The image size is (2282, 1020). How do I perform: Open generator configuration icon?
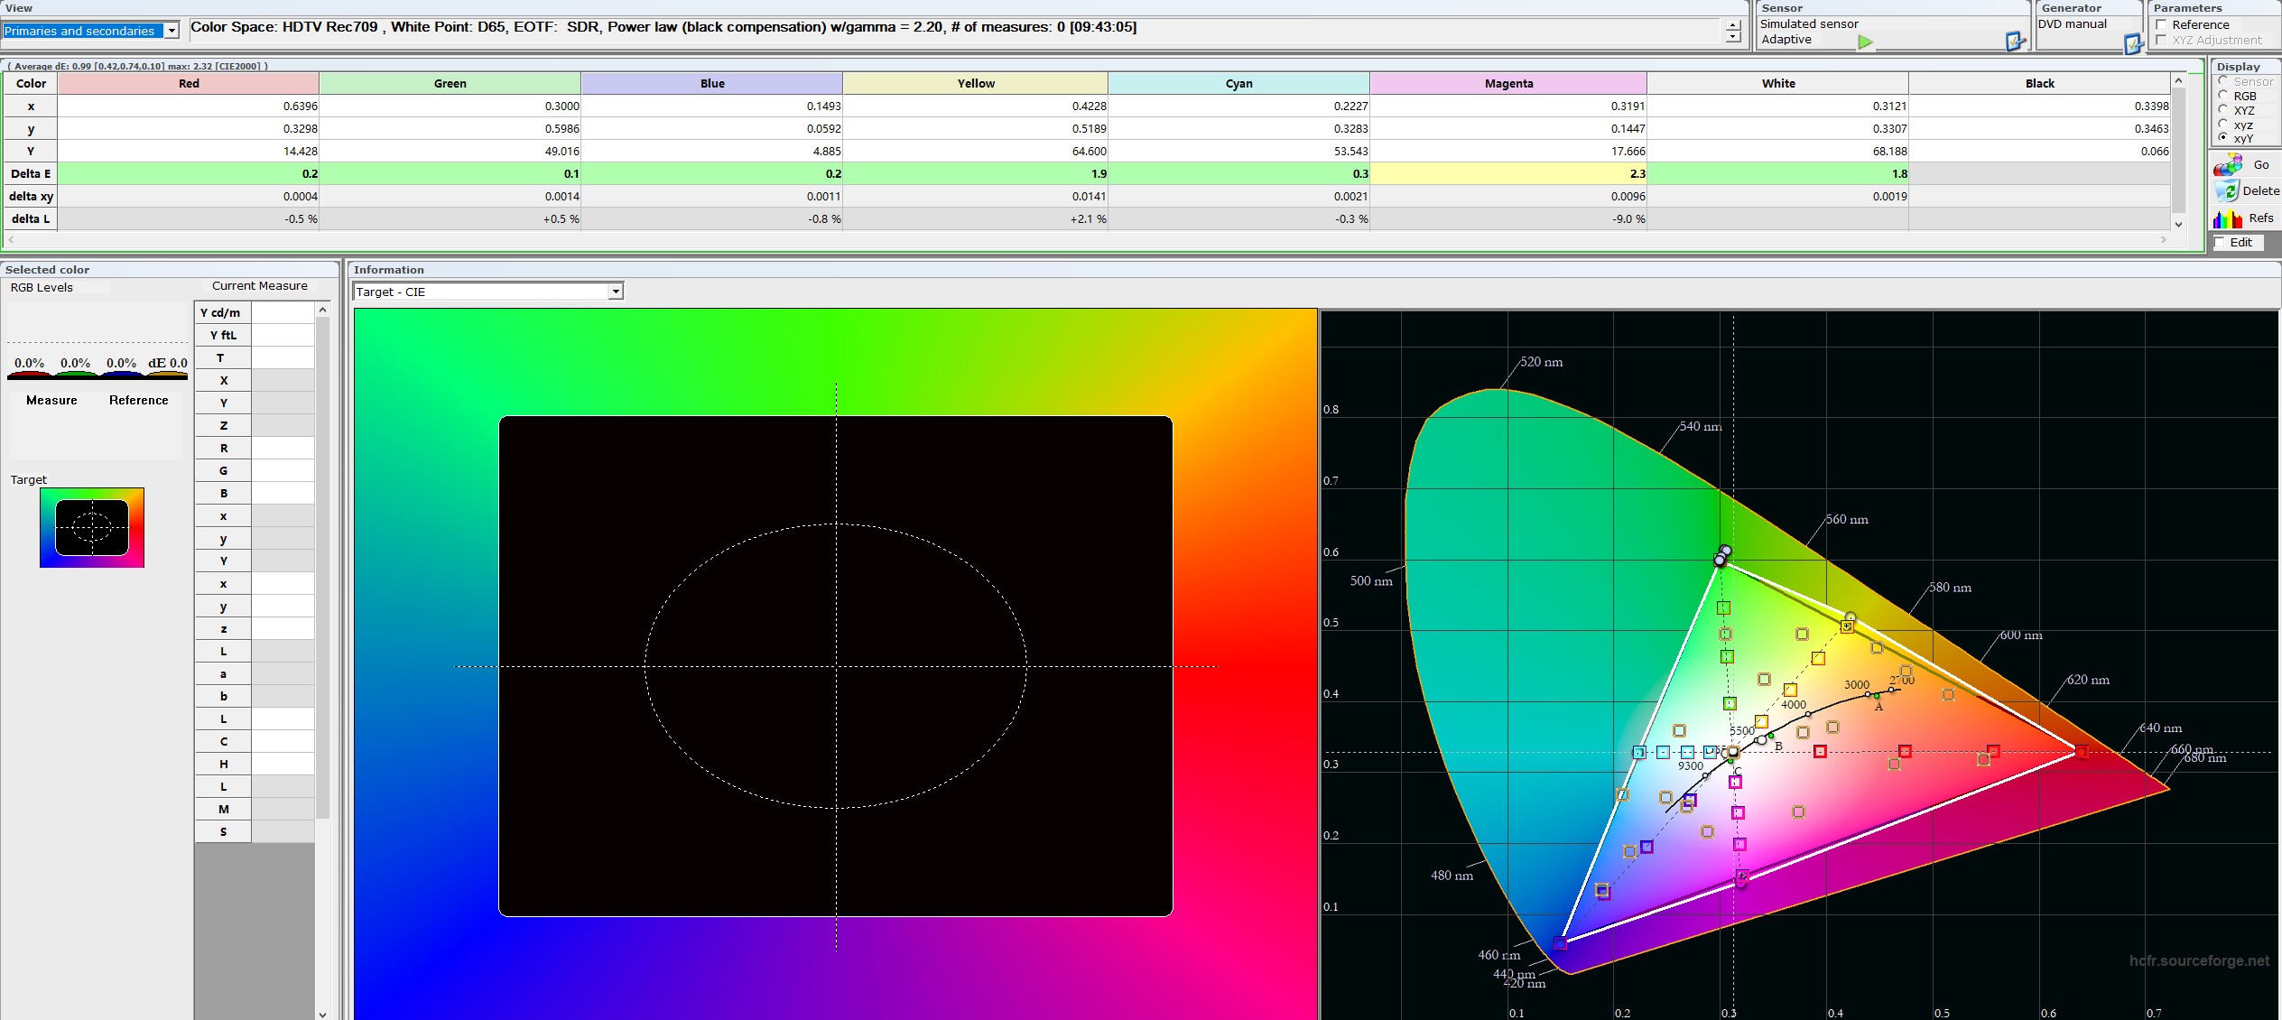point(2132,42)
